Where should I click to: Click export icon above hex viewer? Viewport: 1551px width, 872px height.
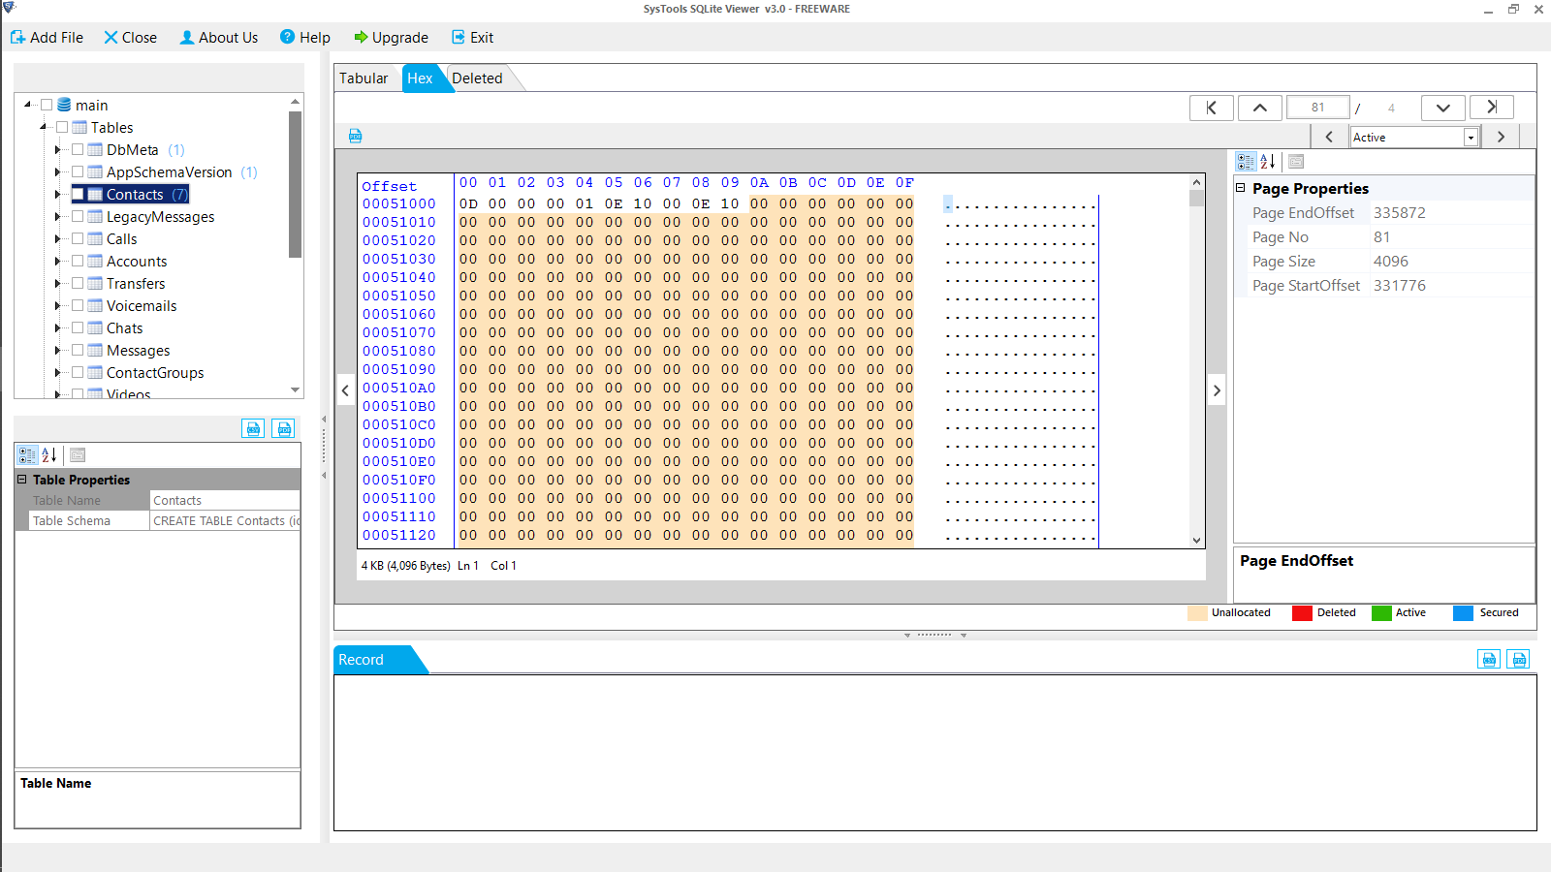tap(356, 136)
